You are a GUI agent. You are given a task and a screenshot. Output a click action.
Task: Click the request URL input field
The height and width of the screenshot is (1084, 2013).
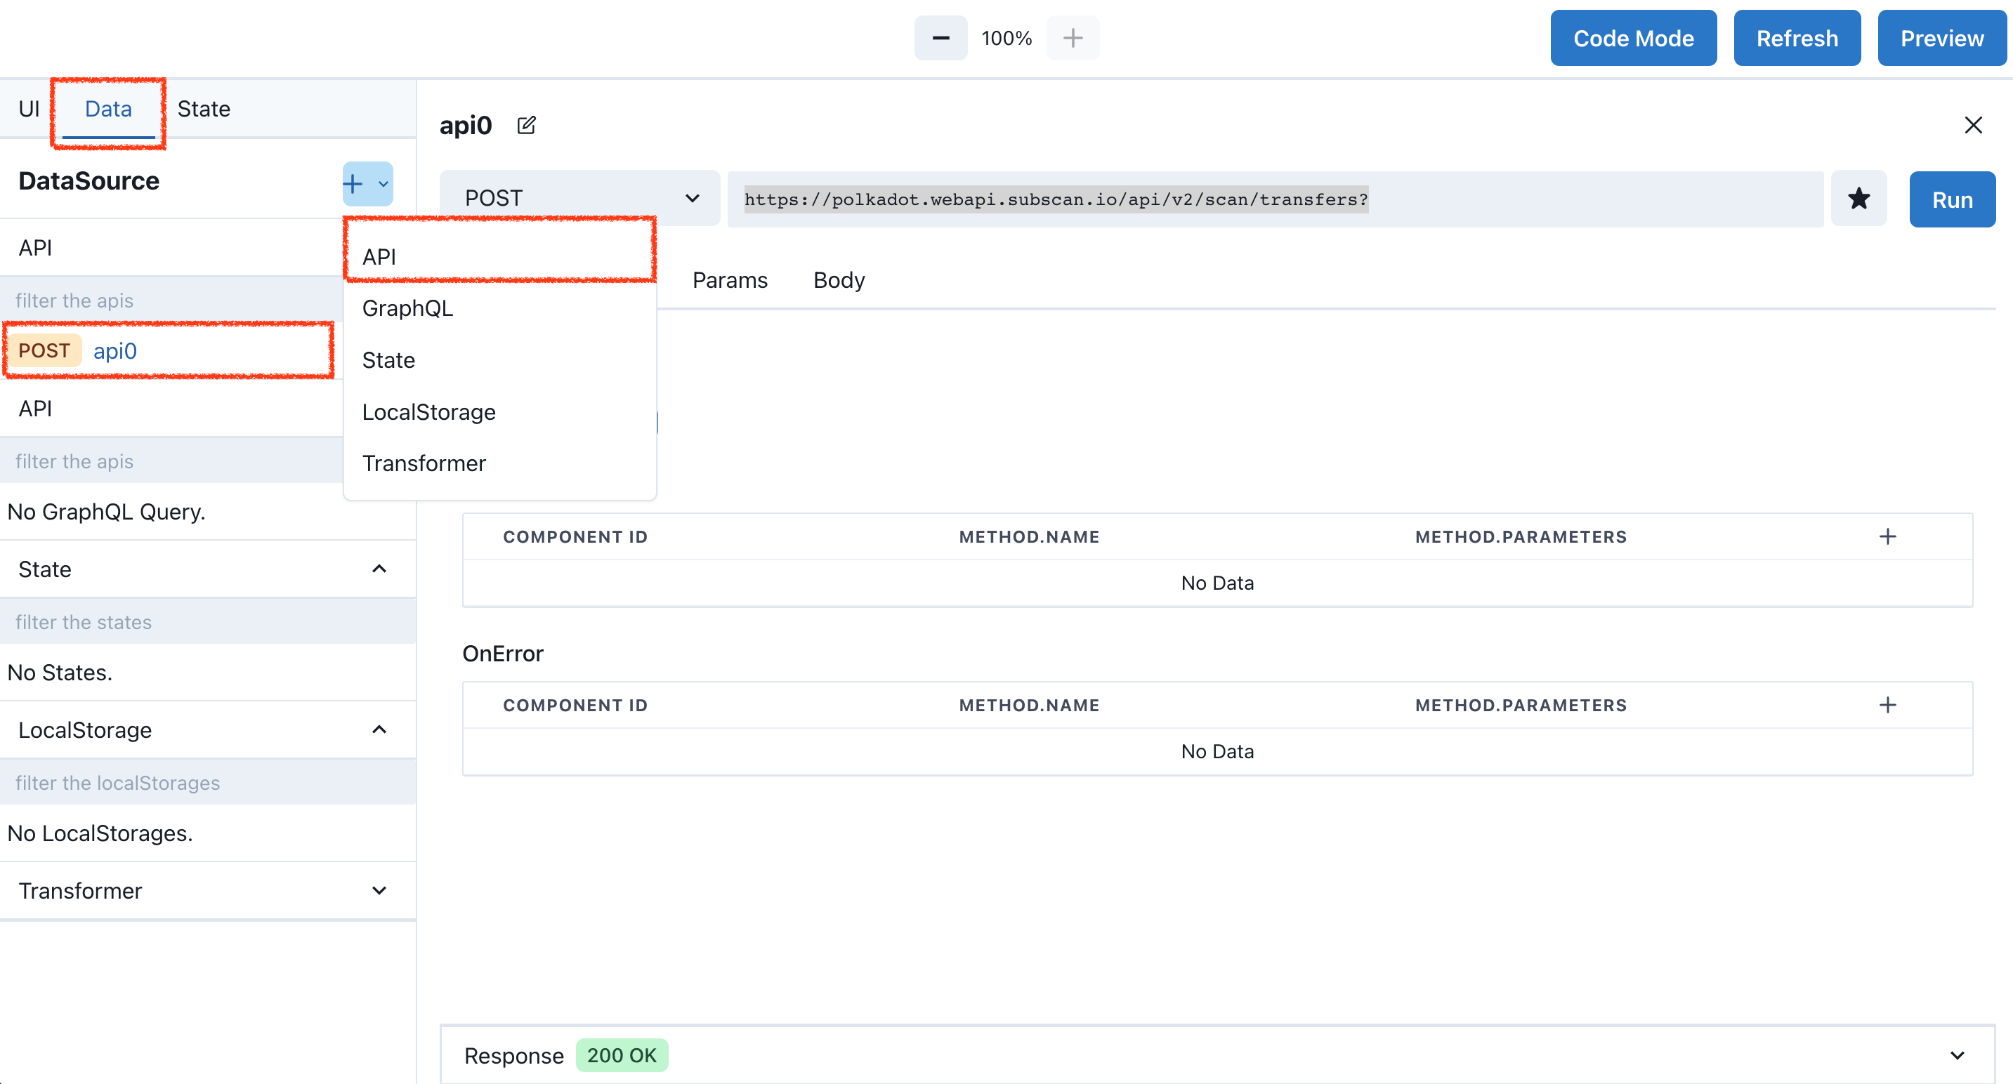(1276, 199)
